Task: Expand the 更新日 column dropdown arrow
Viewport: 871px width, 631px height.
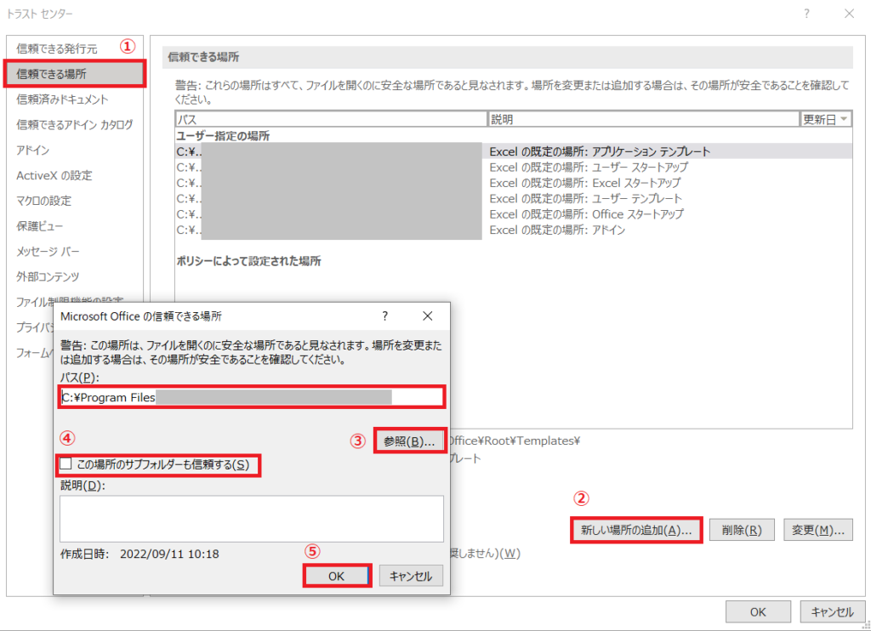Action: click(x=844, y=119)
